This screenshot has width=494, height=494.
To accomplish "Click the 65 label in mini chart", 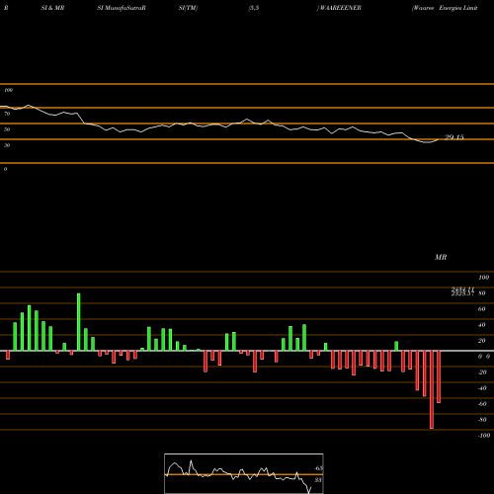I will point(318,468).
